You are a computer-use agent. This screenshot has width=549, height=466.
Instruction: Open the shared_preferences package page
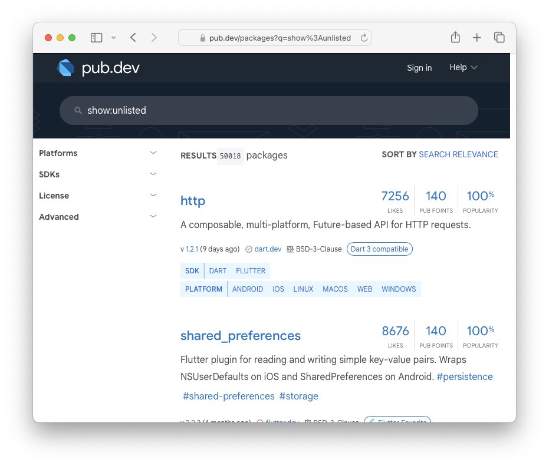point(241,336)
